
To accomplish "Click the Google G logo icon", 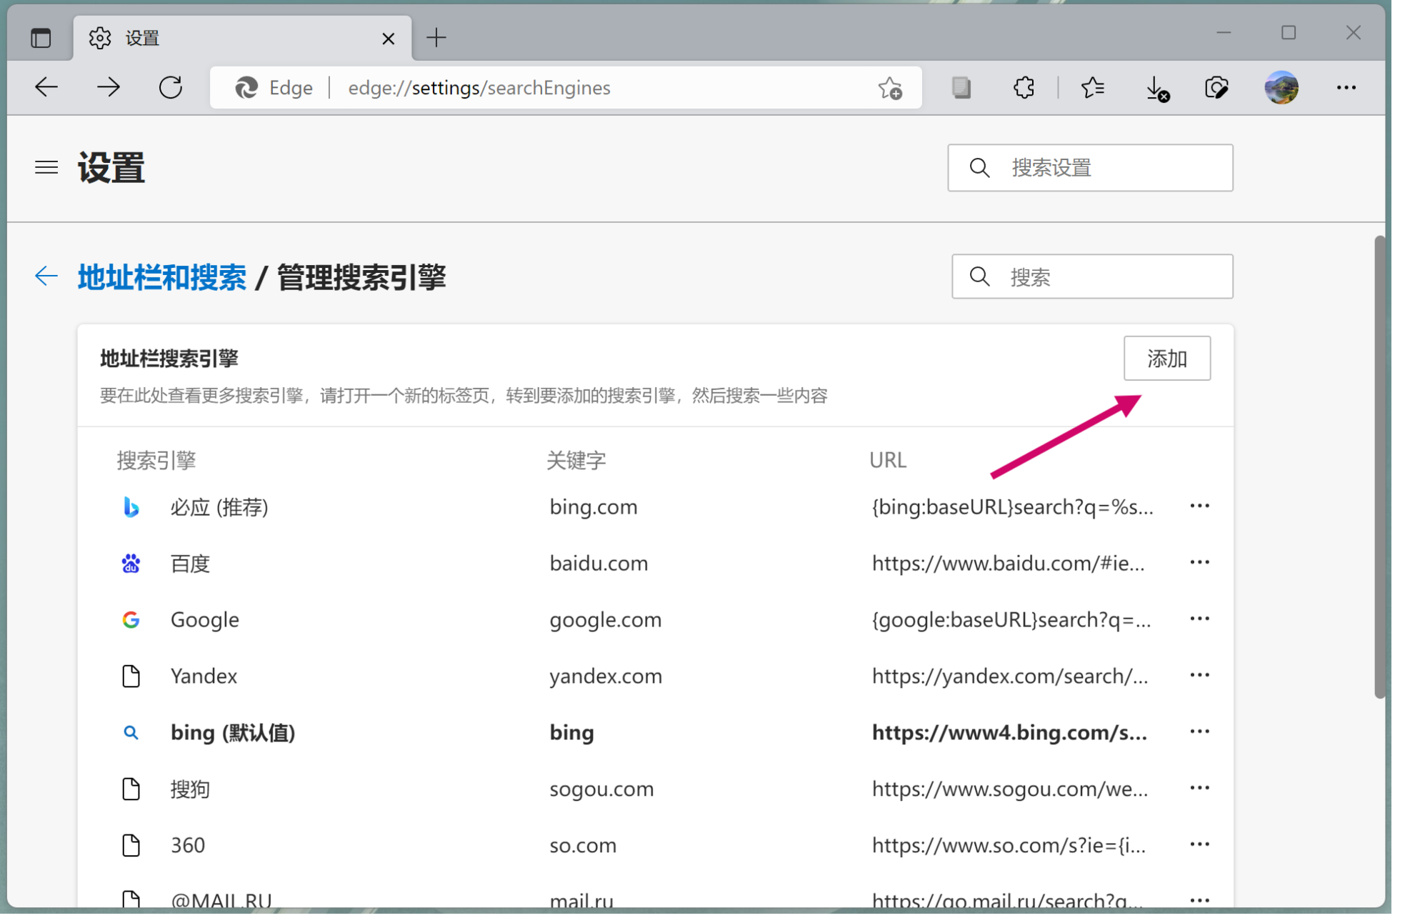I will [x=131, y=620].
